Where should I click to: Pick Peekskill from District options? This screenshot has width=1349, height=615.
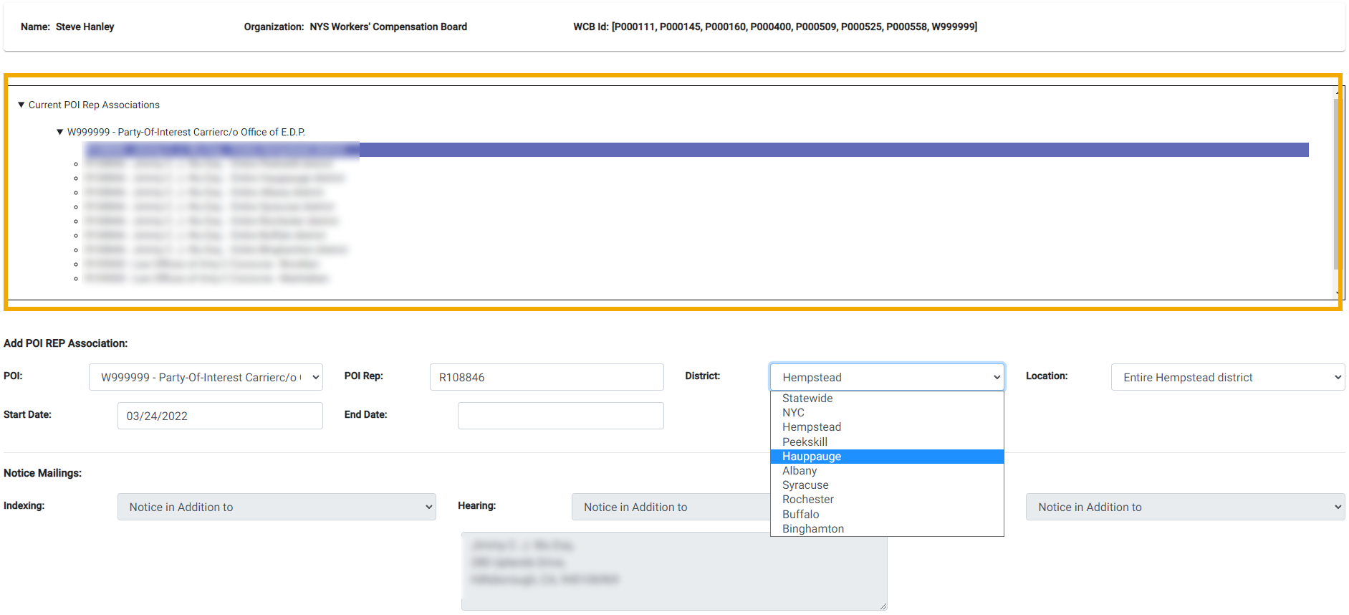805,442
